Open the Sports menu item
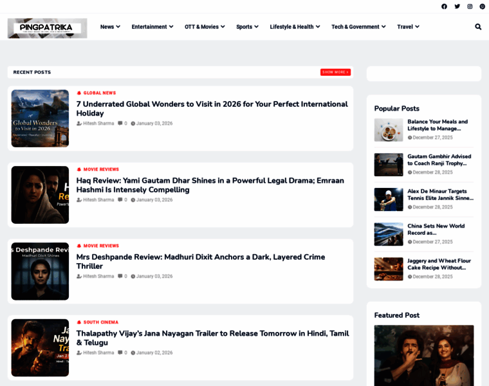This screenshot has height=386, width=489. click(x=244, y=27)
